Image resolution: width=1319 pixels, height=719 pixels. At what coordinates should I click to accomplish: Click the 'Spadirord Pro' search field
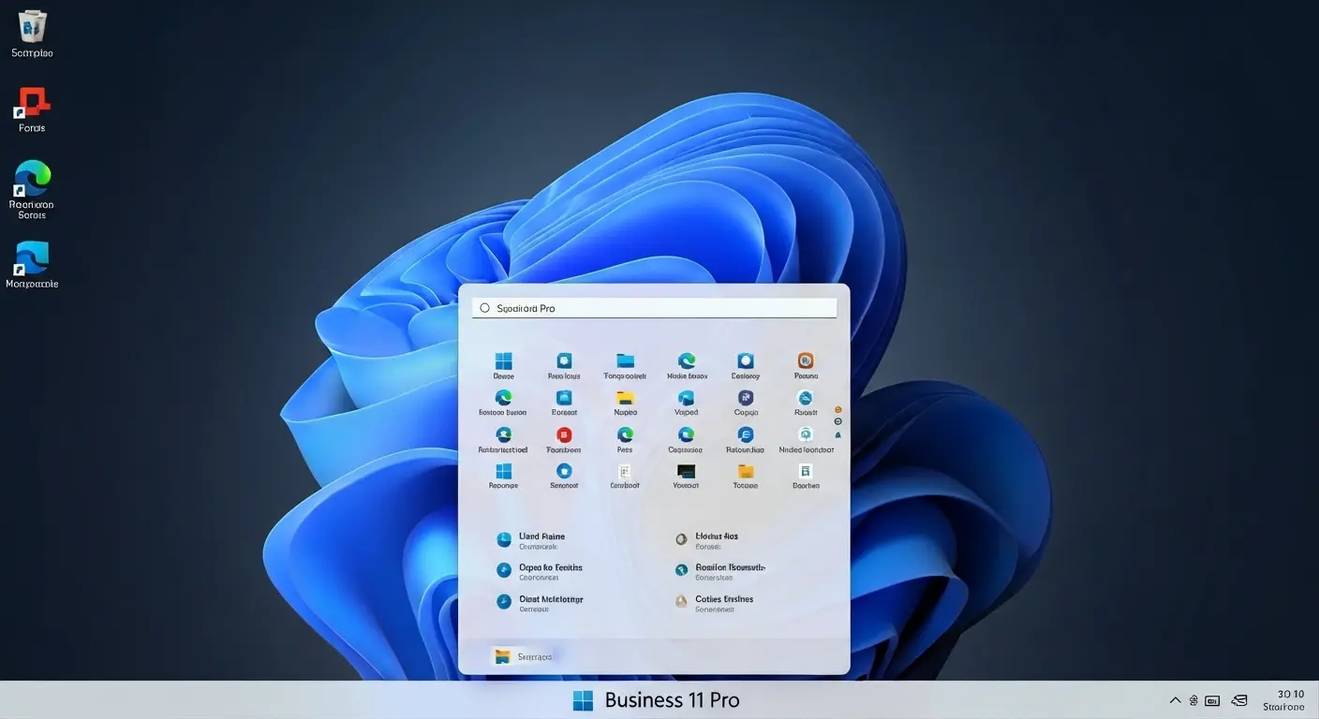tap(654, 308)
